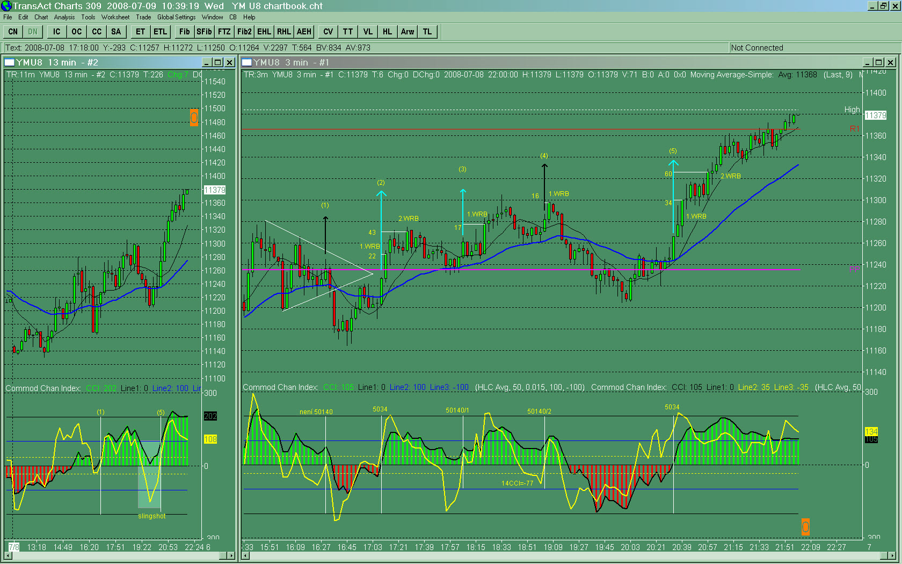Image resolution: width=902 pixels, height=564 pixels.
Task: Click the AEH toolbar button
Action: (x=304, y=32)
